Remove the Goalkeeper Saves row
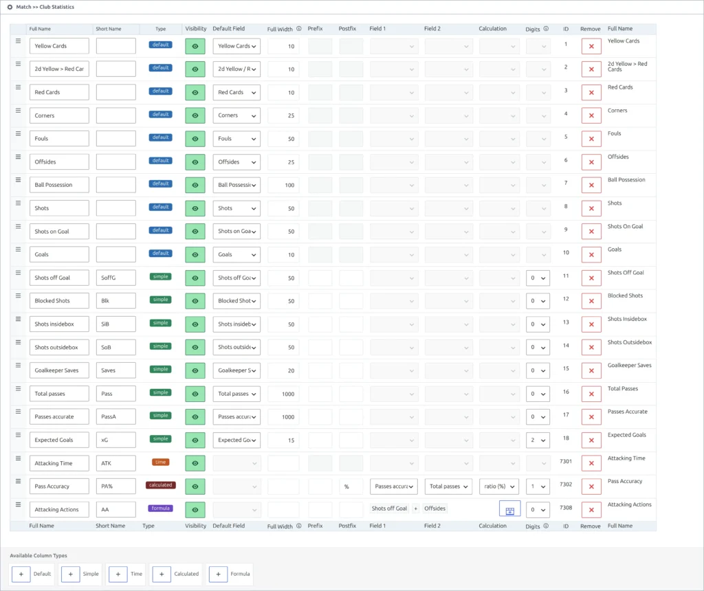704x591 pixels. (591, 370)
